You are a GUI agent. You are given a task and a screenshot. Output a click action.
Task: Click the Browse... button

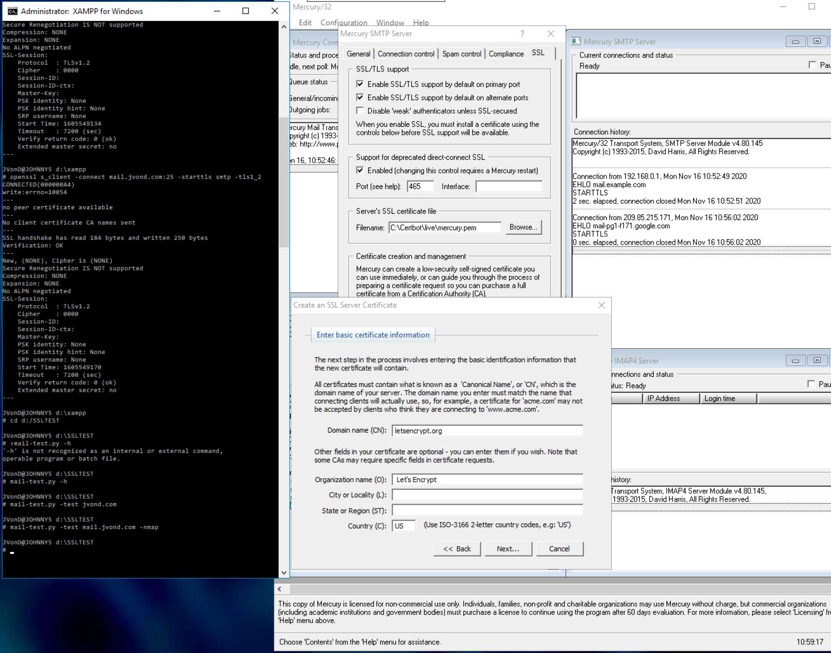[x=523, y=227]
